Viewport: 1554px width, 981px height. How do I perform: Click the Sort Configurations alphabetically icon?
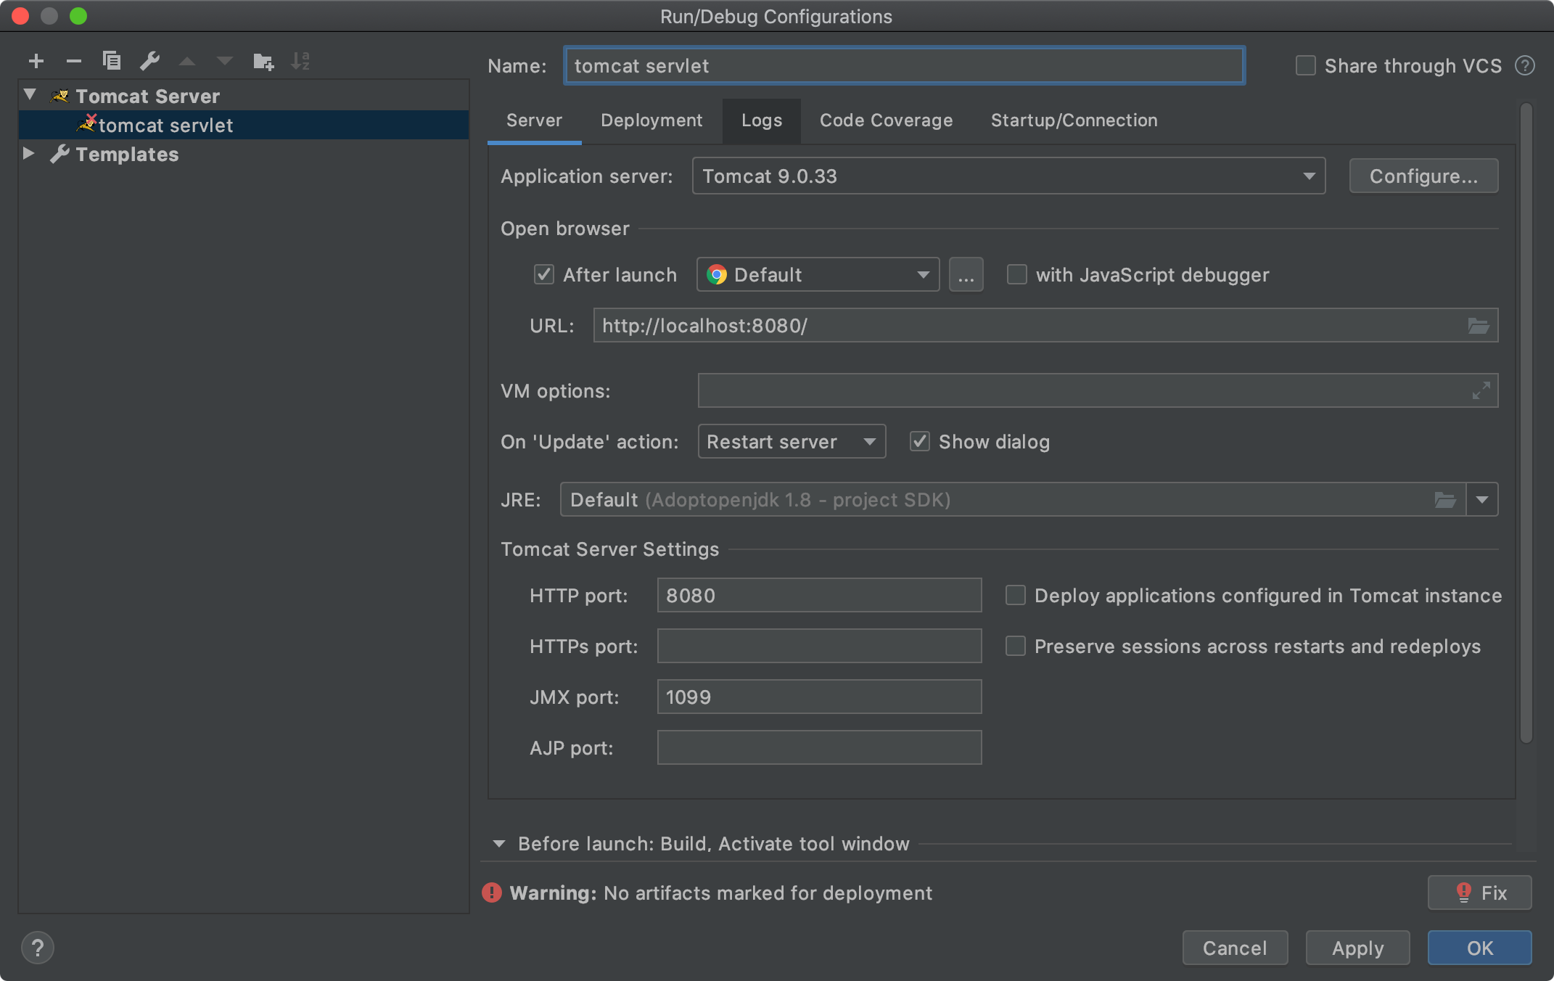point(300,62)
